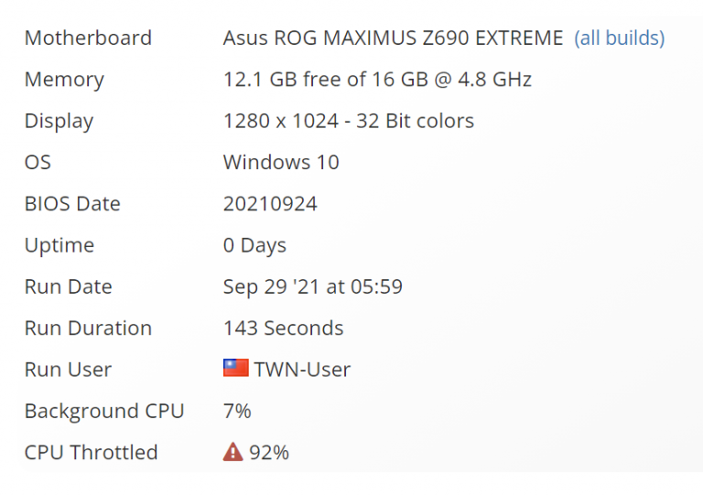Click the Display row label
Screen dimensions: 703x495
(59, 121)
